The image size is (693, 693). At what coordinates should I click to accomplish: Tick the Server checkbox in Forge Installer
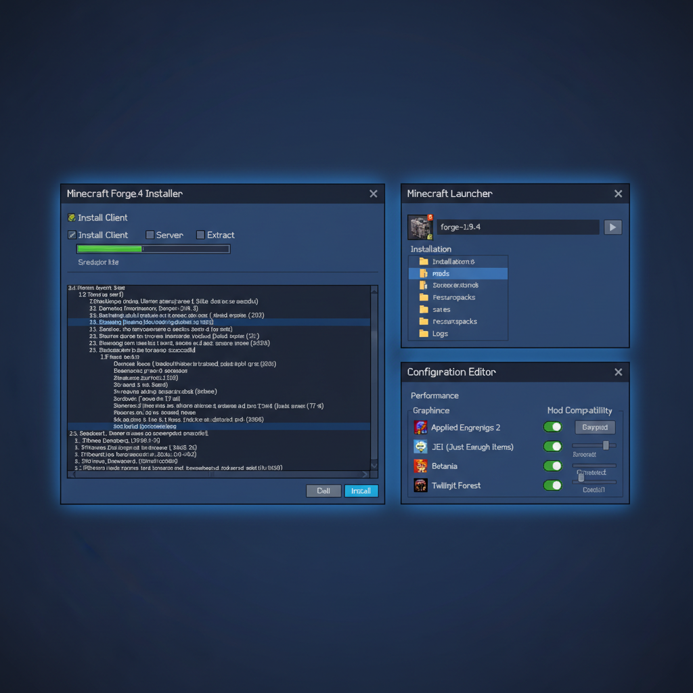150,235
